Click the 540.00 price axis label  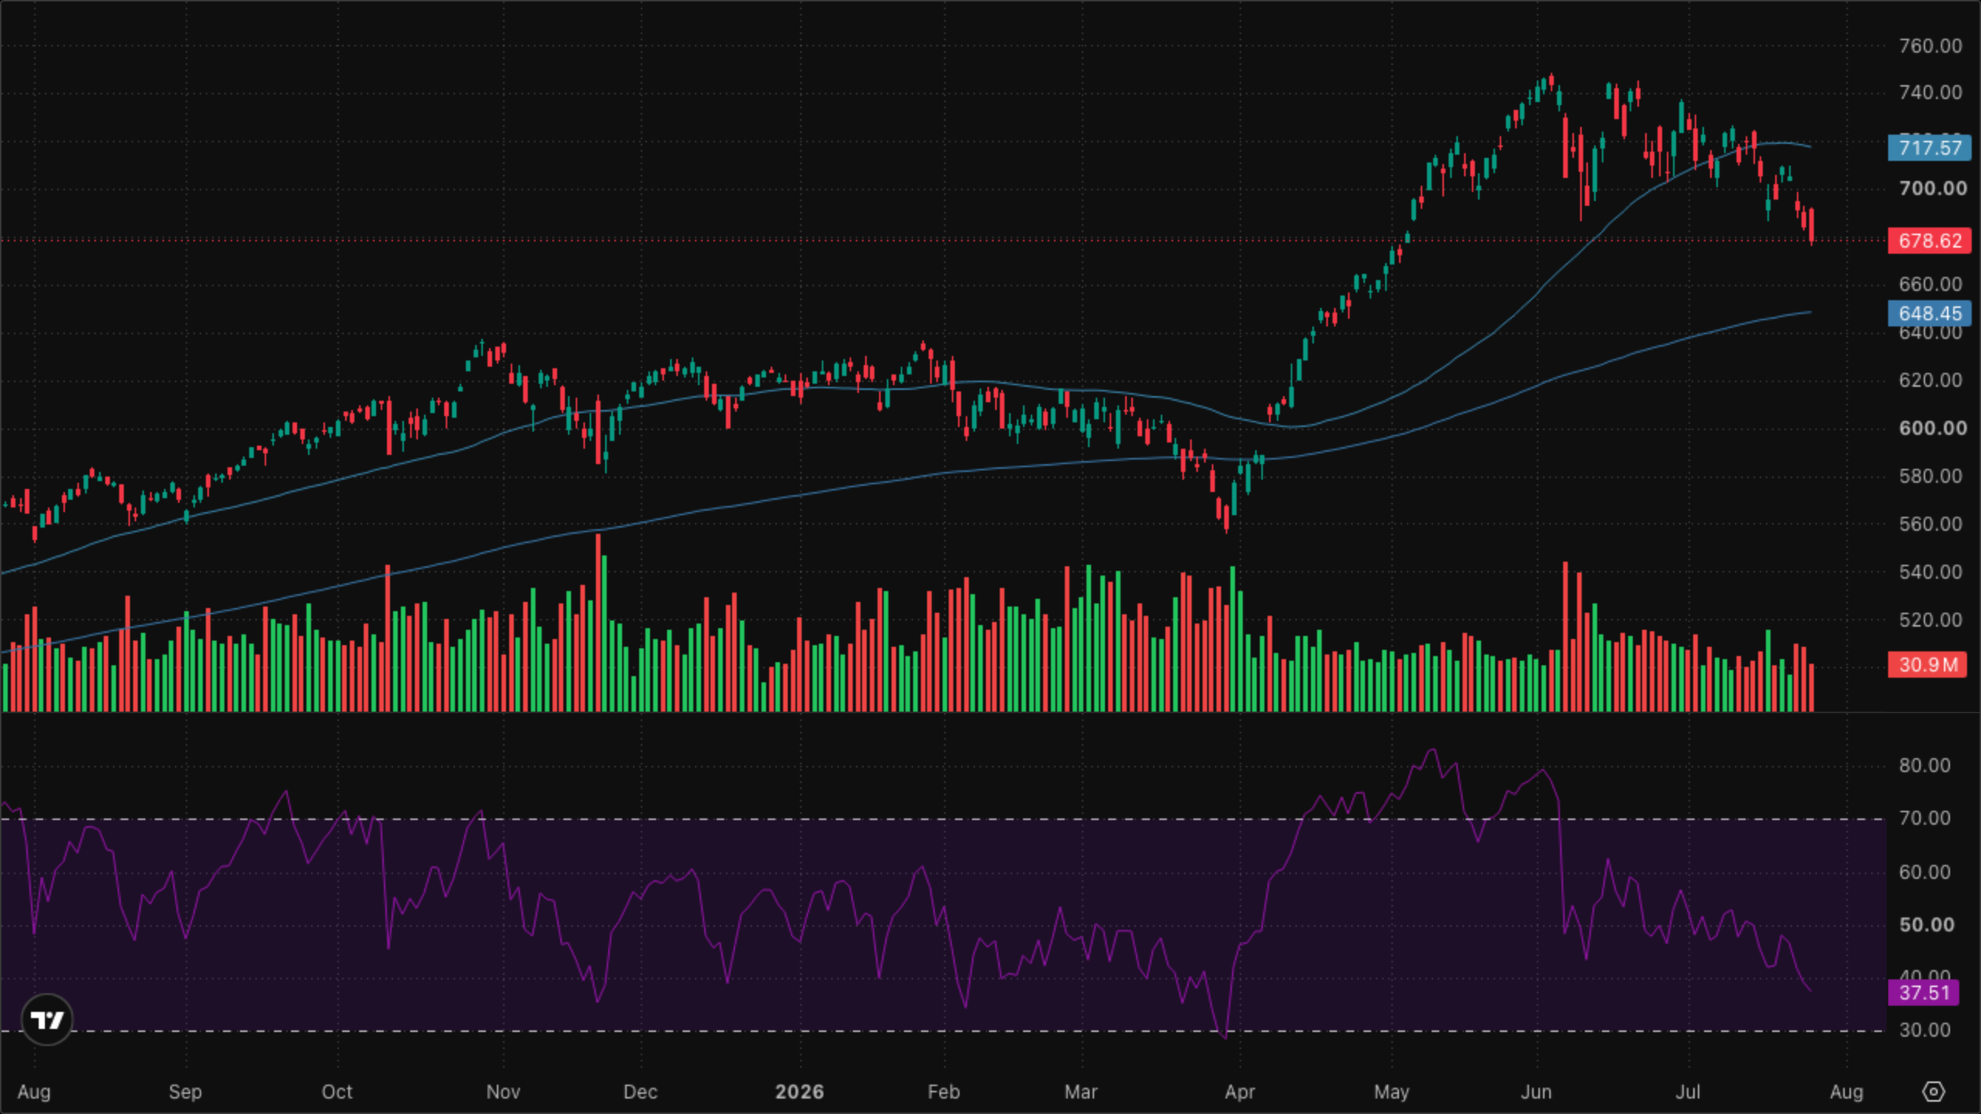coord(1930,572)
